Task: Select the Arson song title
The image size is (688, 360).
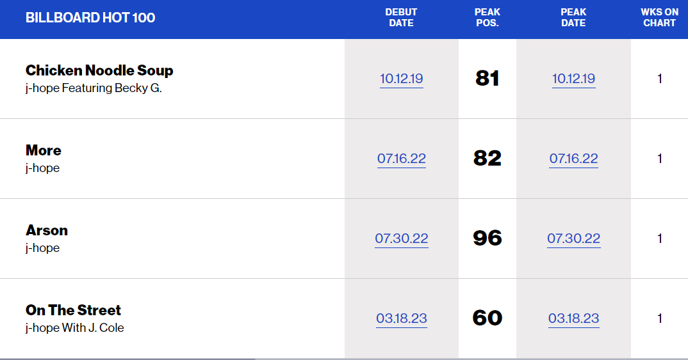Action: [47, 230]
